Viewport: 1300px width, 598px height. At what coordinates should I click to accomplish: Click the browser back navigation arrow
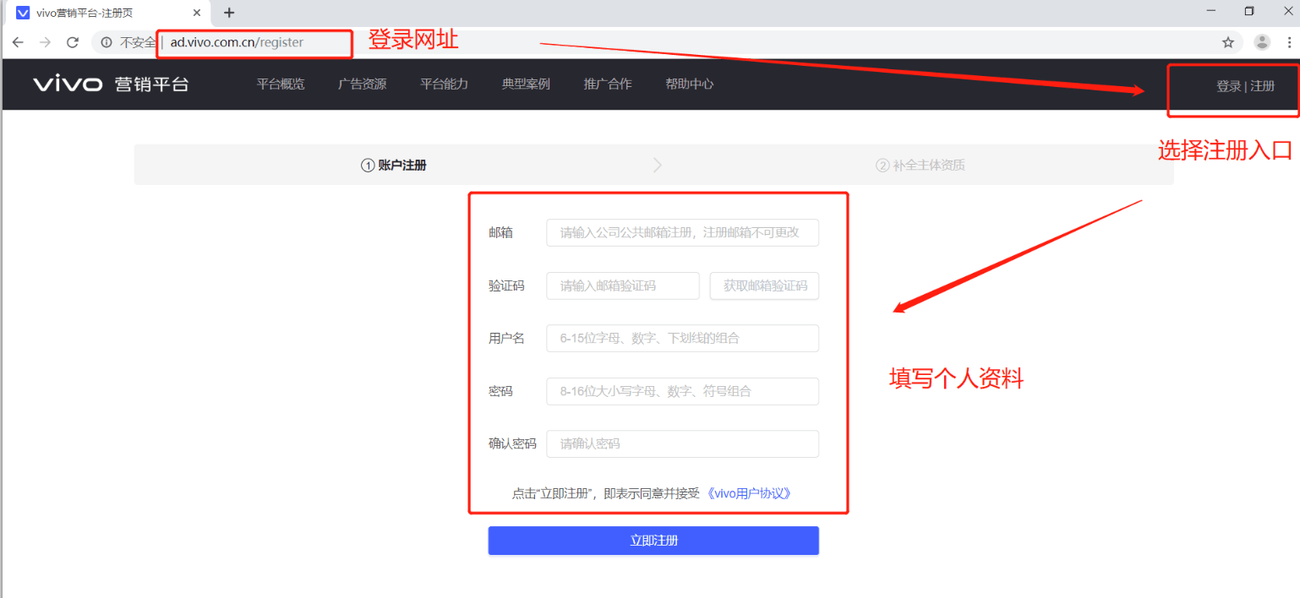pyautogui.click(x=18, y=42)
